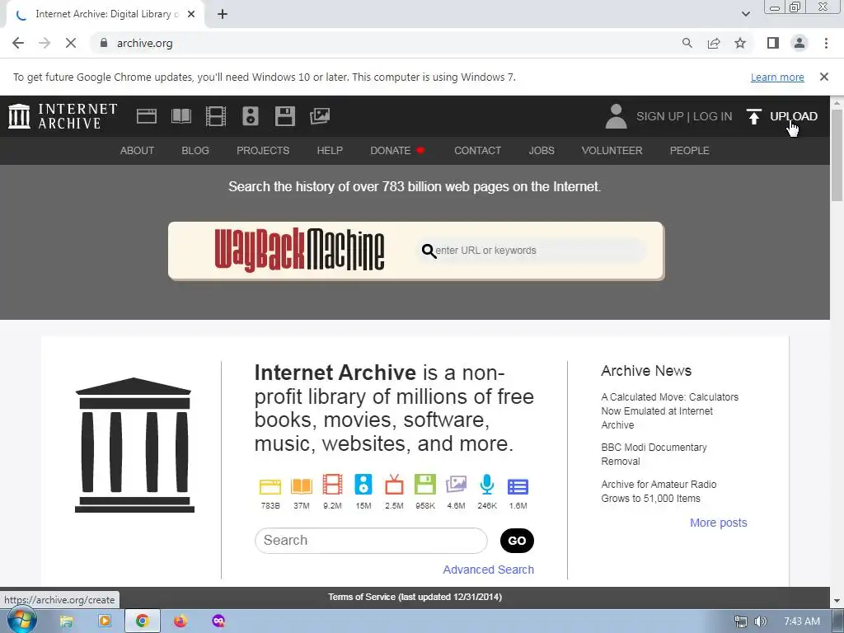
Task: Open the Archive for Amateur Radio post
Action: (x=659, y=491)
